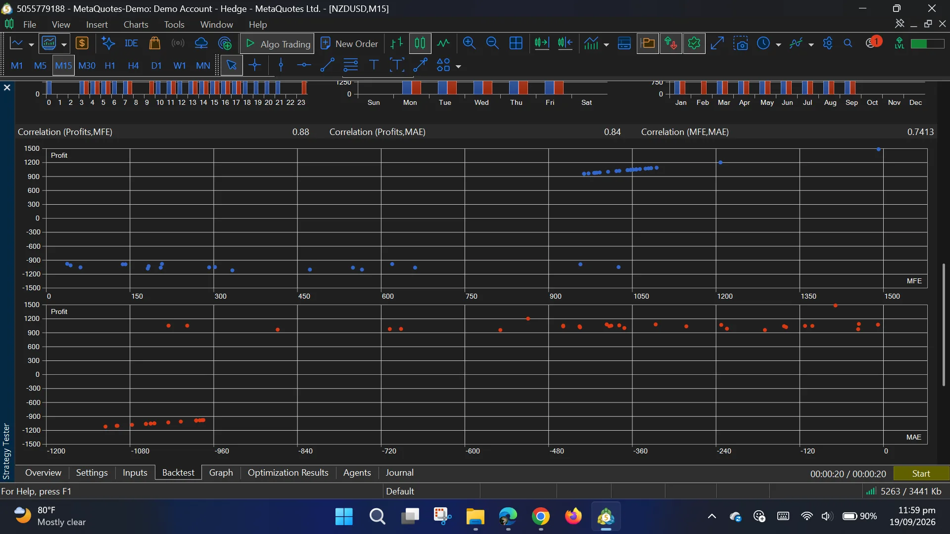Open the search magnifier in toolbar

click(x=848, y=44)
